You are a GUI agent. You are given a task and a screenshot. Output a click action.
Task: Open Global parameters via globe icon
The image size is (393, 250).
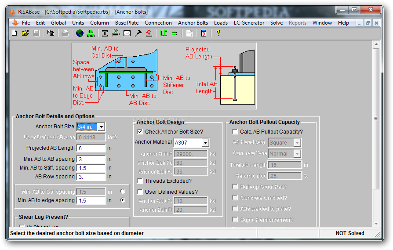(80, 33)
